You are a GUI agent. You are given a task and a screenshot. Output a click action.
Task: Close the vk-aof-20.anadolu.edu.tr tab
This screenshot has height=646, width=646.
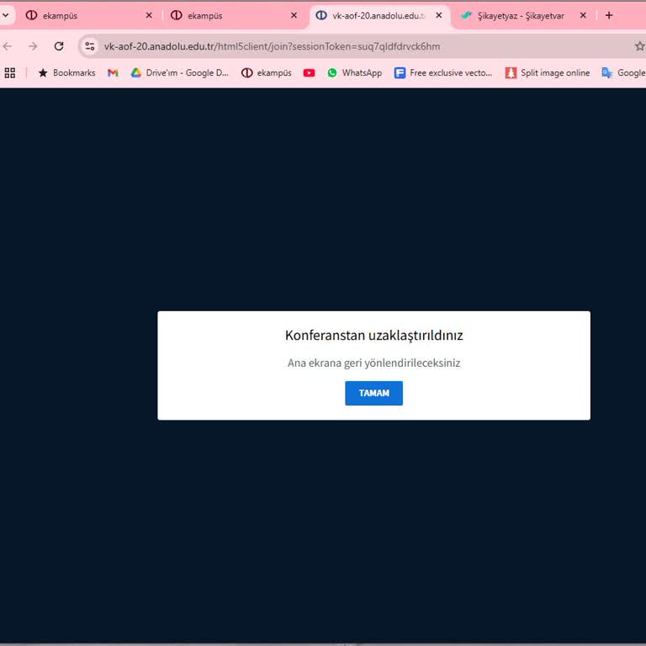[439, 16]
